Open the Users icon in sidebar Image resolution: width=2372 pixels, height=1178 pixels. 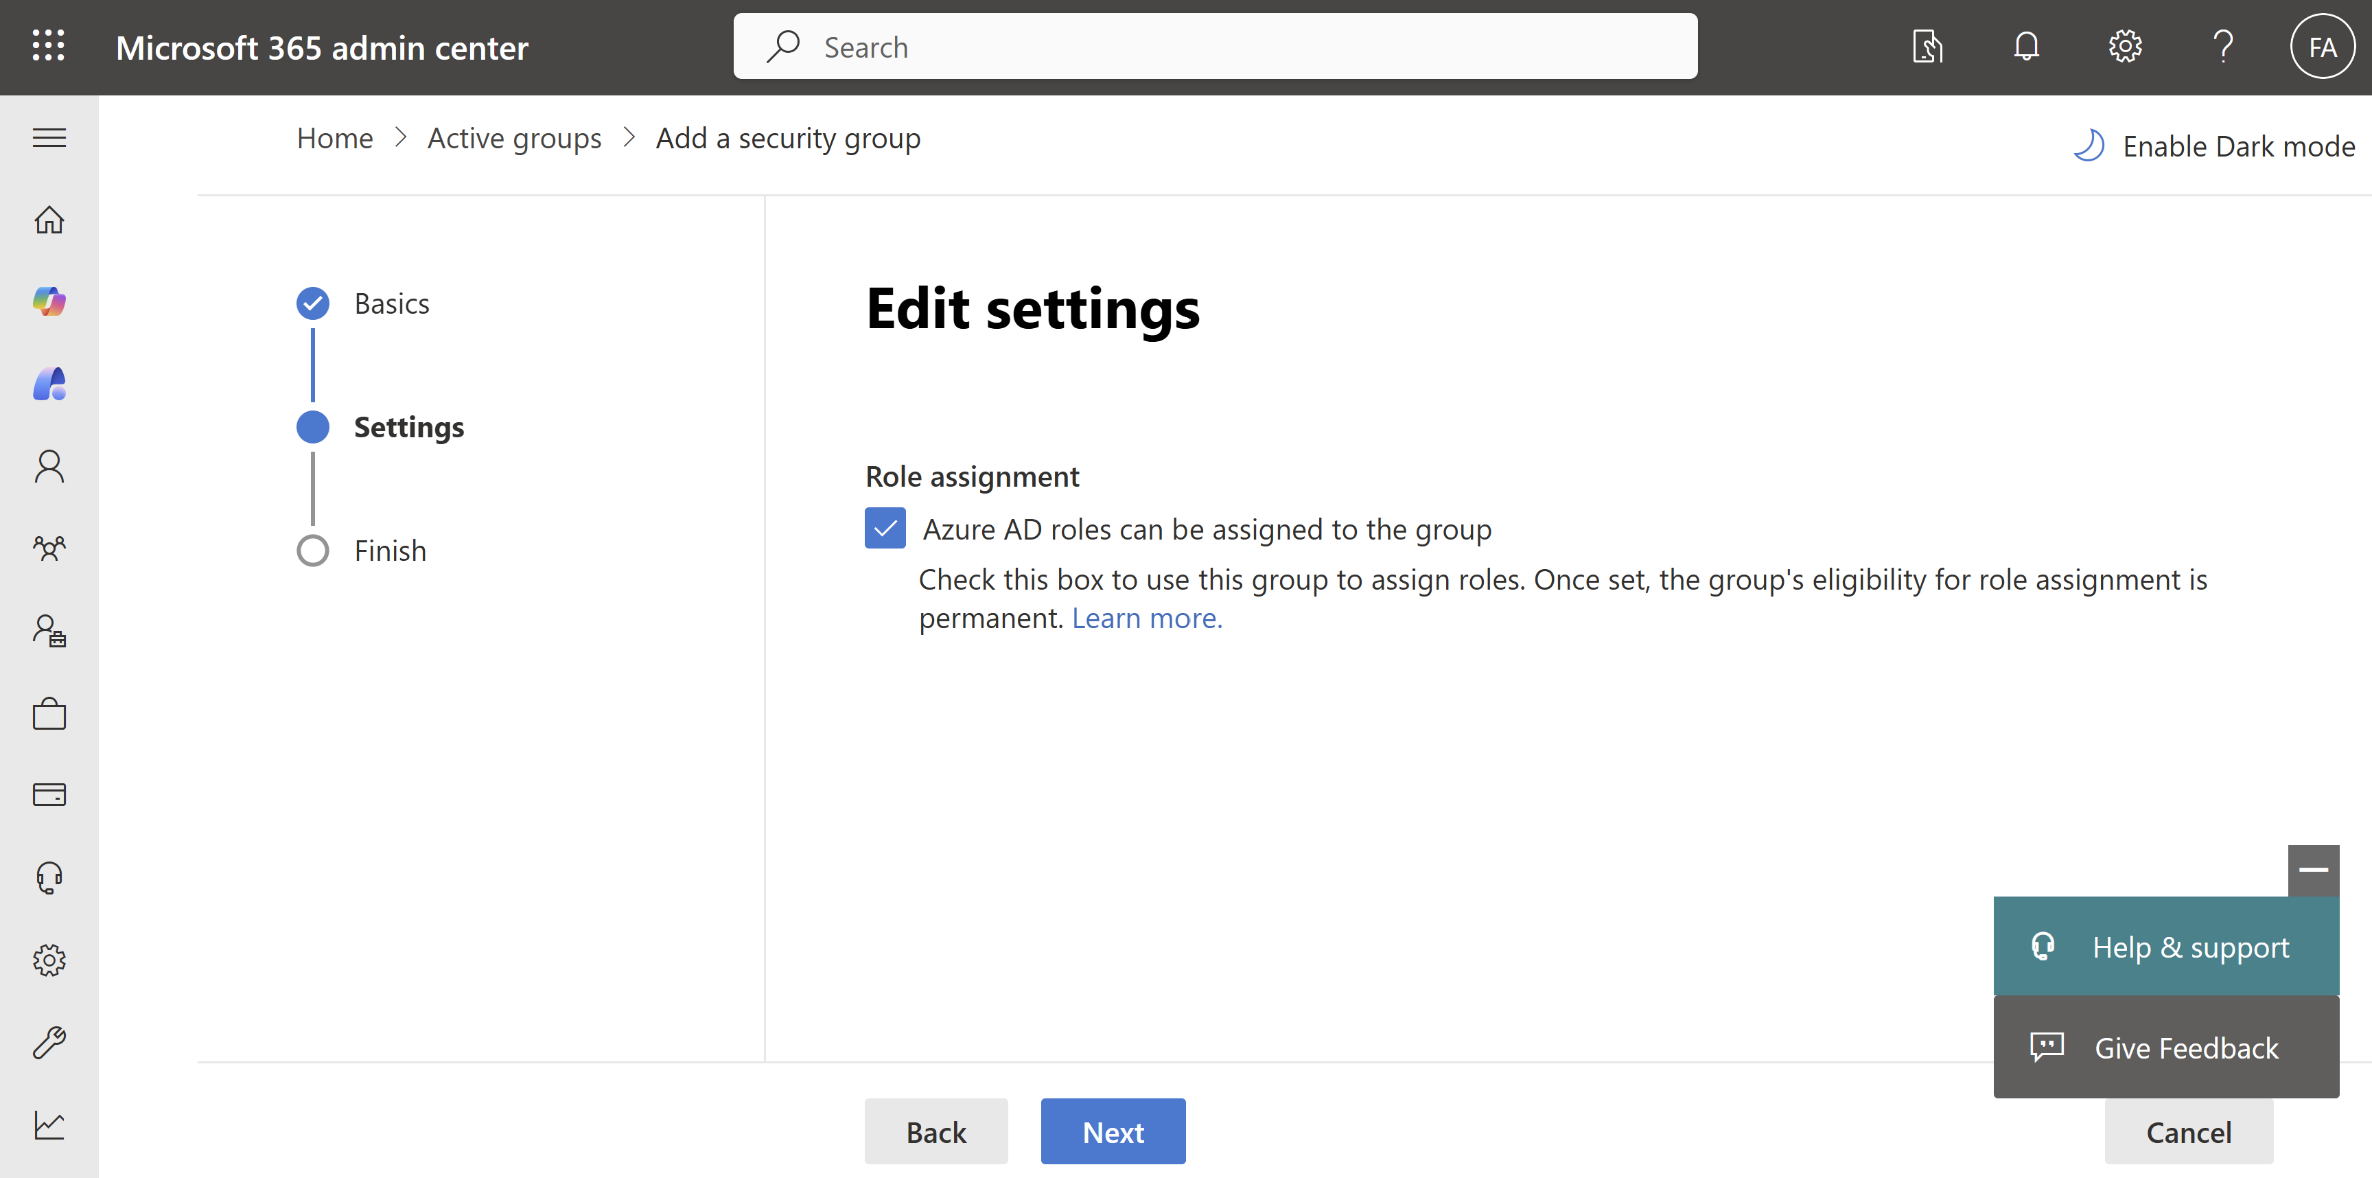click(49, 466)
